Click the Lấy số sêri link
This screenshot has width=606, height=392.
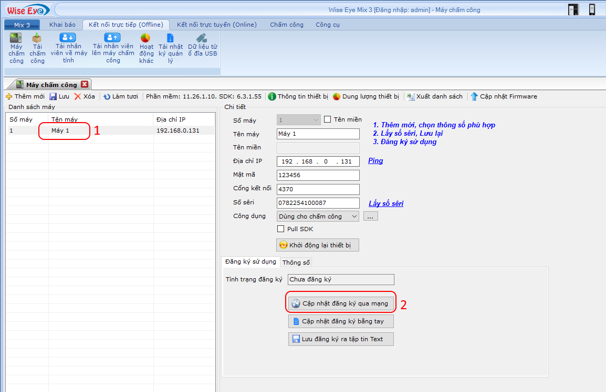[x=386, y=203]
